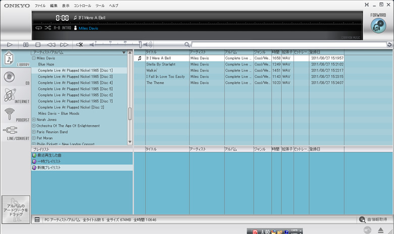The height and width of the screenshot is (234, 394).
Task: Click the low-volume speaker icon
Action: pyautogui.click(x=92, y=45)
